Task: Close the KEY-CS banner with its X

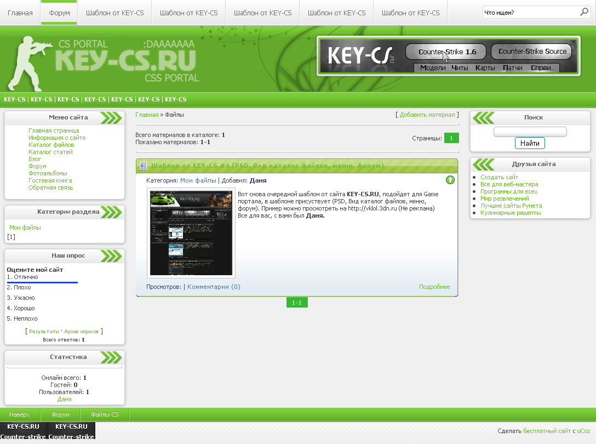Action: [574, 42]
